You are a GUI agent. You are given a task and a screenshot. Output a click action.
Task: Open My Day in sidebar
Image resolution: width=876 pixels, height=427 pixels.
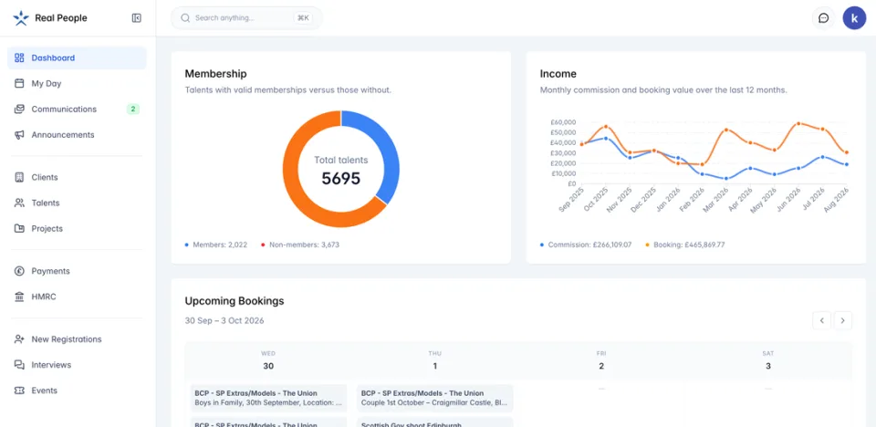(x=77, y=84)
